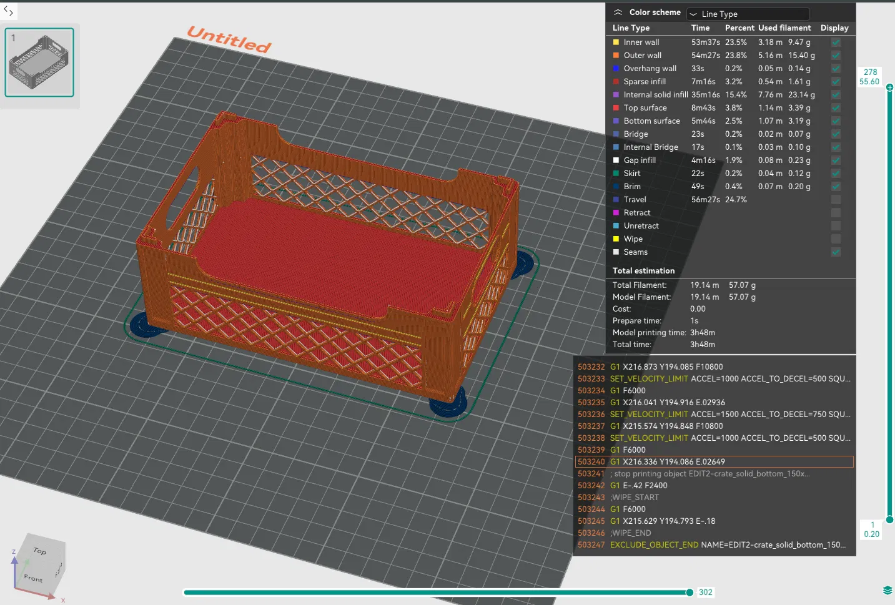
Task: Select the EXCLUDE_OBJECT_END line 503247
Action: 715,545
